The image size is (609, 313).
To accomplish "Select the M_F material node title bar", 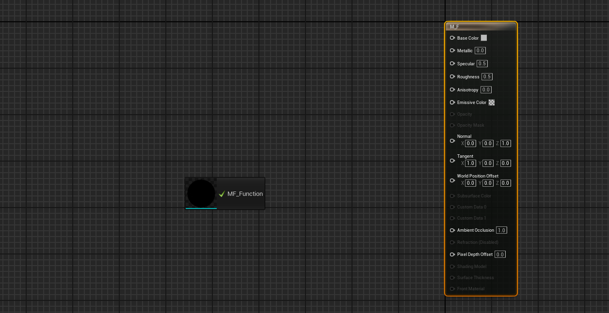I will pyautogui.click(x=481, y=27).
